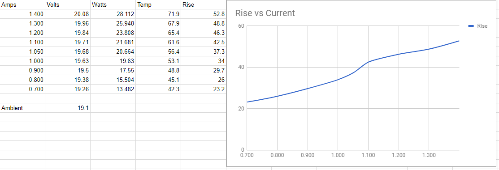Select the Watts column header cell
Screen dimensions: 499x170
[113, 5]
